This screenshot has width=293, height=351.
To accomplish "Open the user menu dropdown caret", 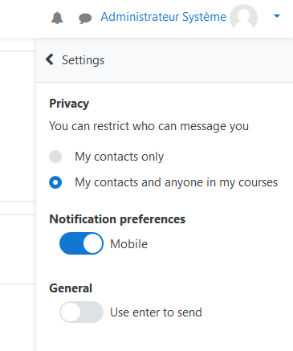I will tap(277, 16).
